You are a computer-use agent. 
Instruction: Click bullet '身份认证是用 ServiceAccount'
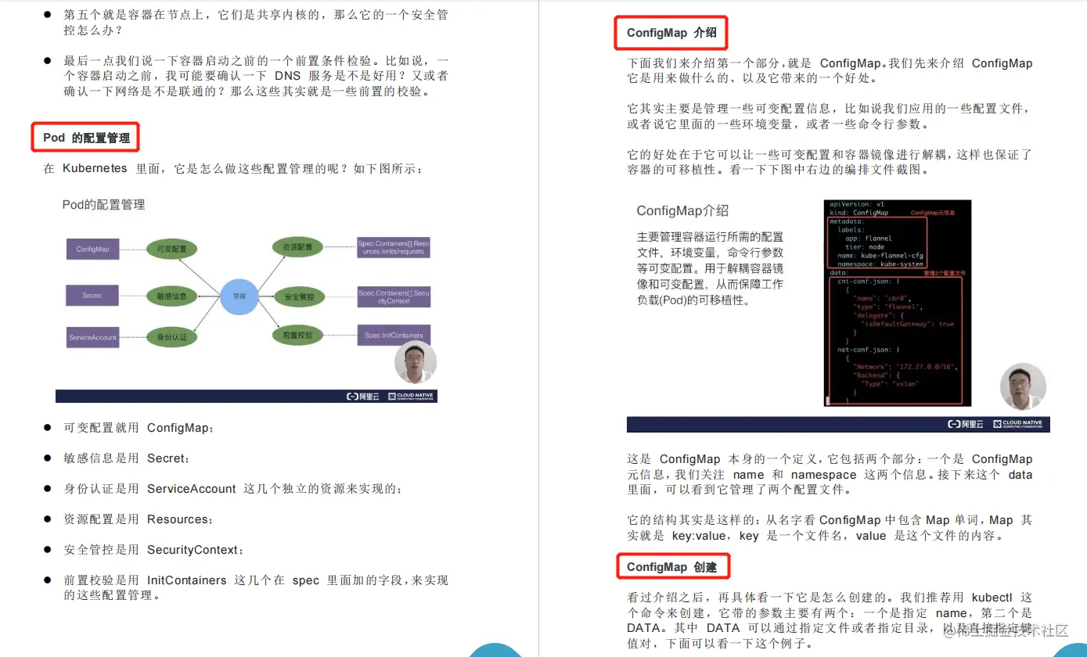pos(233,489)
